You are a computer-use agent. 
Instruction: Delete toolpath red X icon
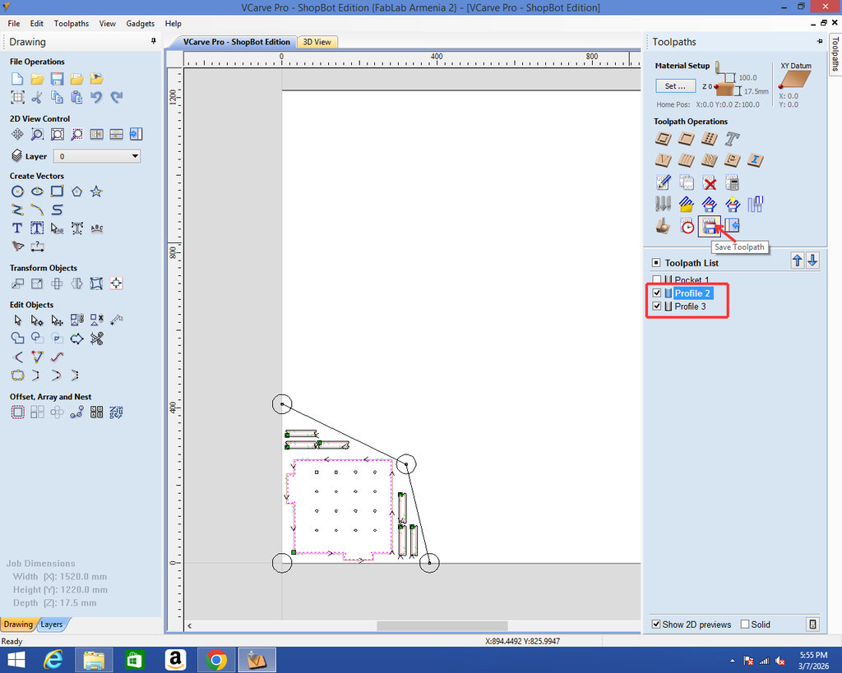[710, 183]
